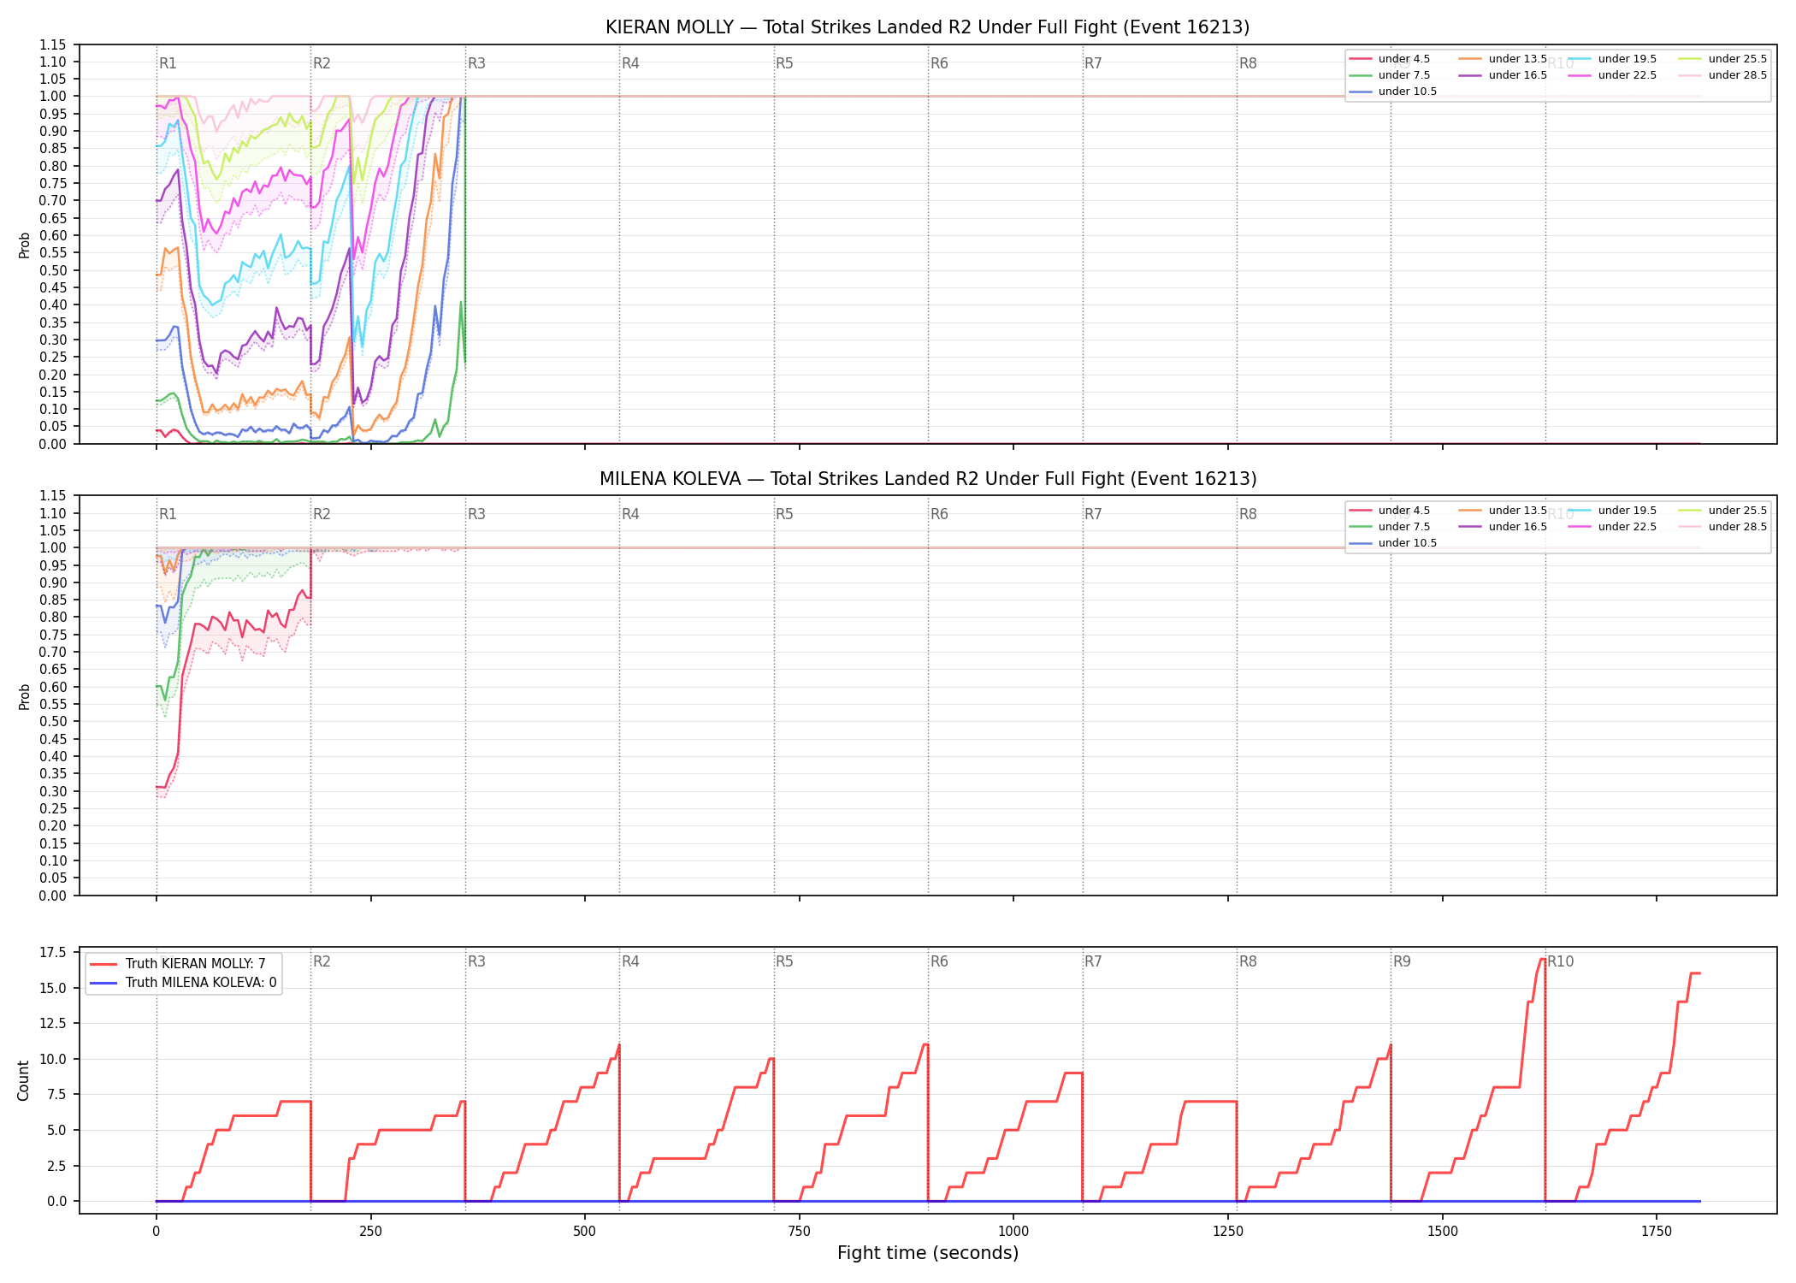Click the 'under 4.5' legend entry in top chart
The width and height of the screenshot is (1796, 1283).
(x=1390, y=59)
